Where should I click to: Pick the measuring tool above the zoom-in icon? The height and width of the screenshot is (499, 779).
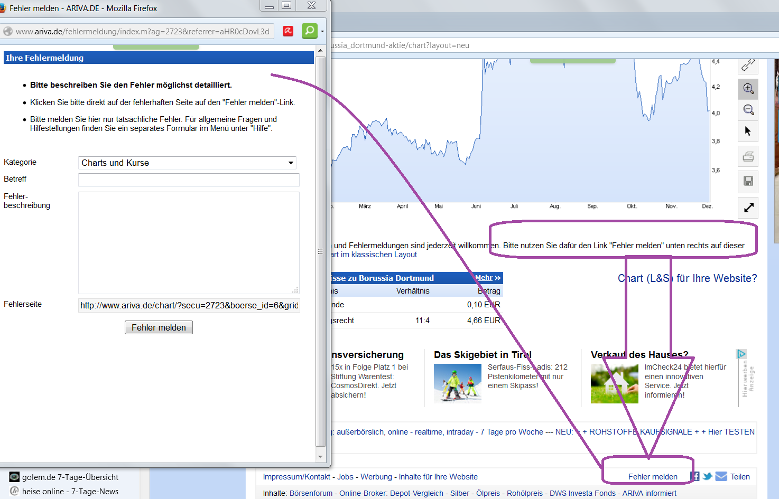point(748,65)
